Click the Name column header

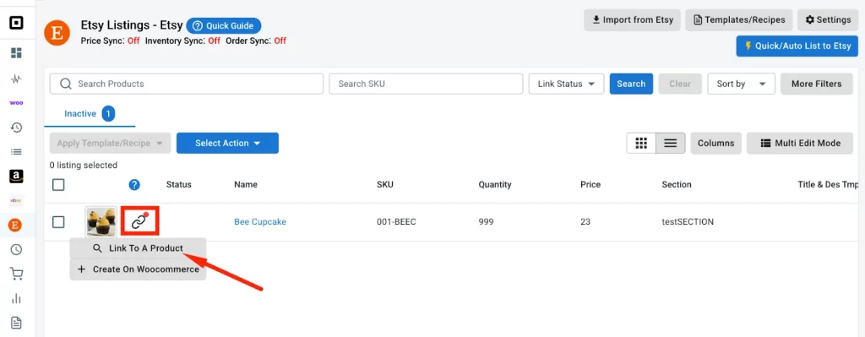point(246,185)
